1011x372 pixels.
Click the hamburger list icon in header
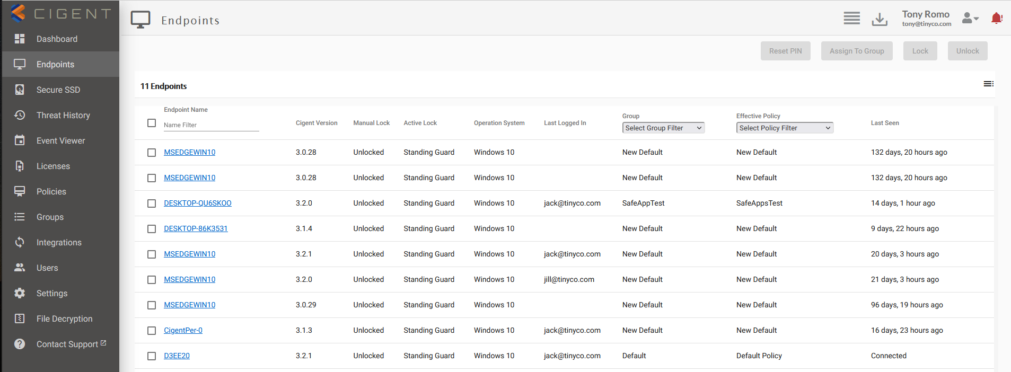tap(851, 19)
